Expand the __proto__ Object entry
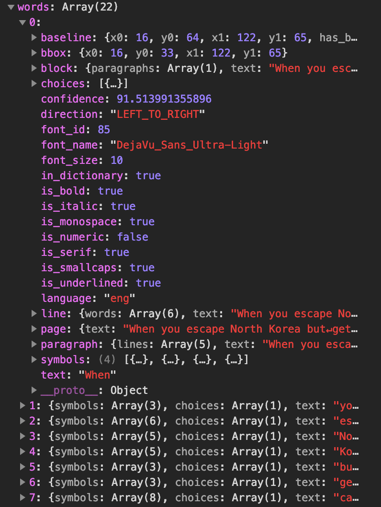This screenshot has height=507, width=381. click(x=34, y=390)
